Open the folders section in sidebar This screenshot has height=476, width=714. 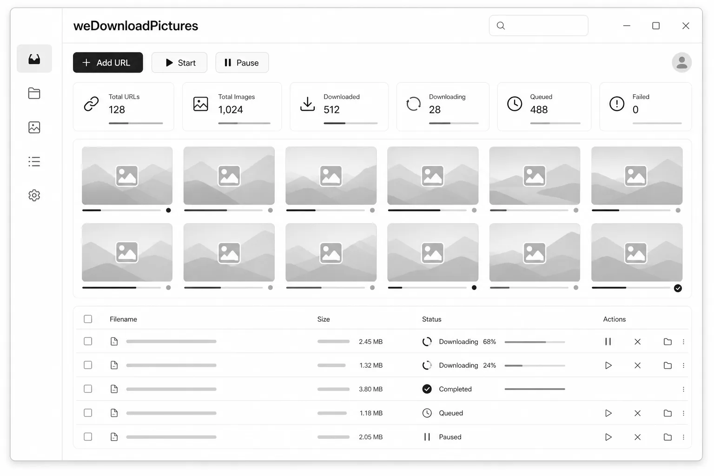[34, 93]
